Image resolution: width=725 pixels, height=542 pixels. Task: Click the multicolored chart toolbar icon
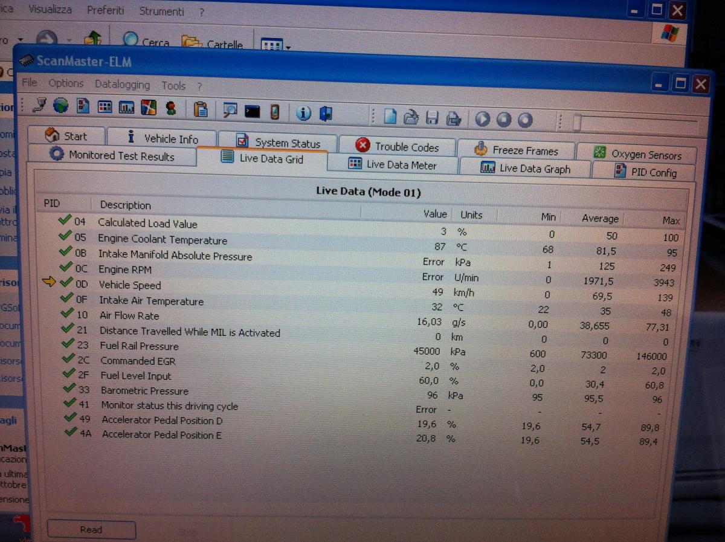[x=148, y=108]
